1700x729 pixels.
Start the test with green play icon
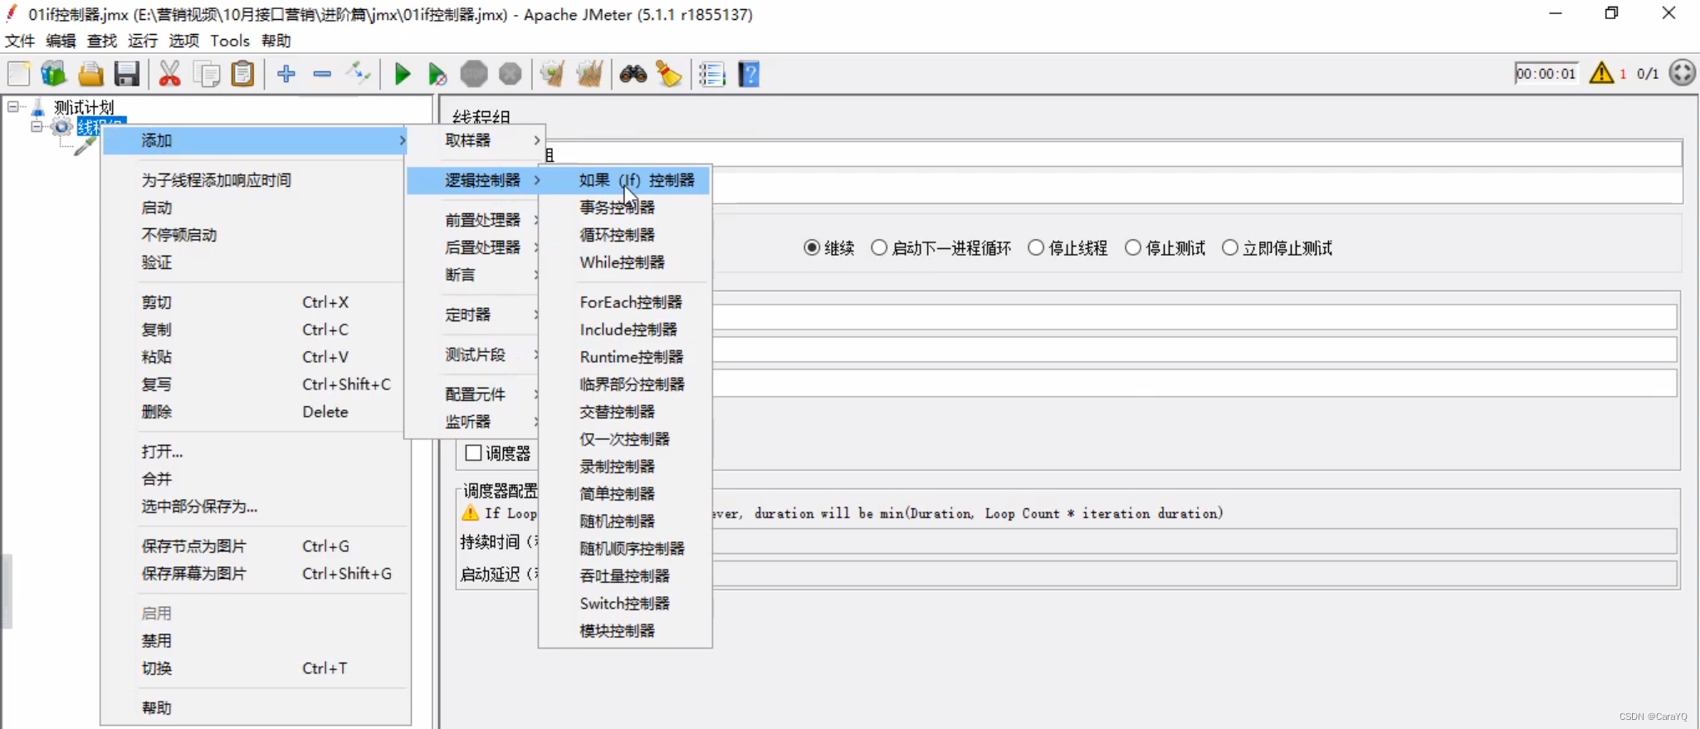[x=403, y=74]
